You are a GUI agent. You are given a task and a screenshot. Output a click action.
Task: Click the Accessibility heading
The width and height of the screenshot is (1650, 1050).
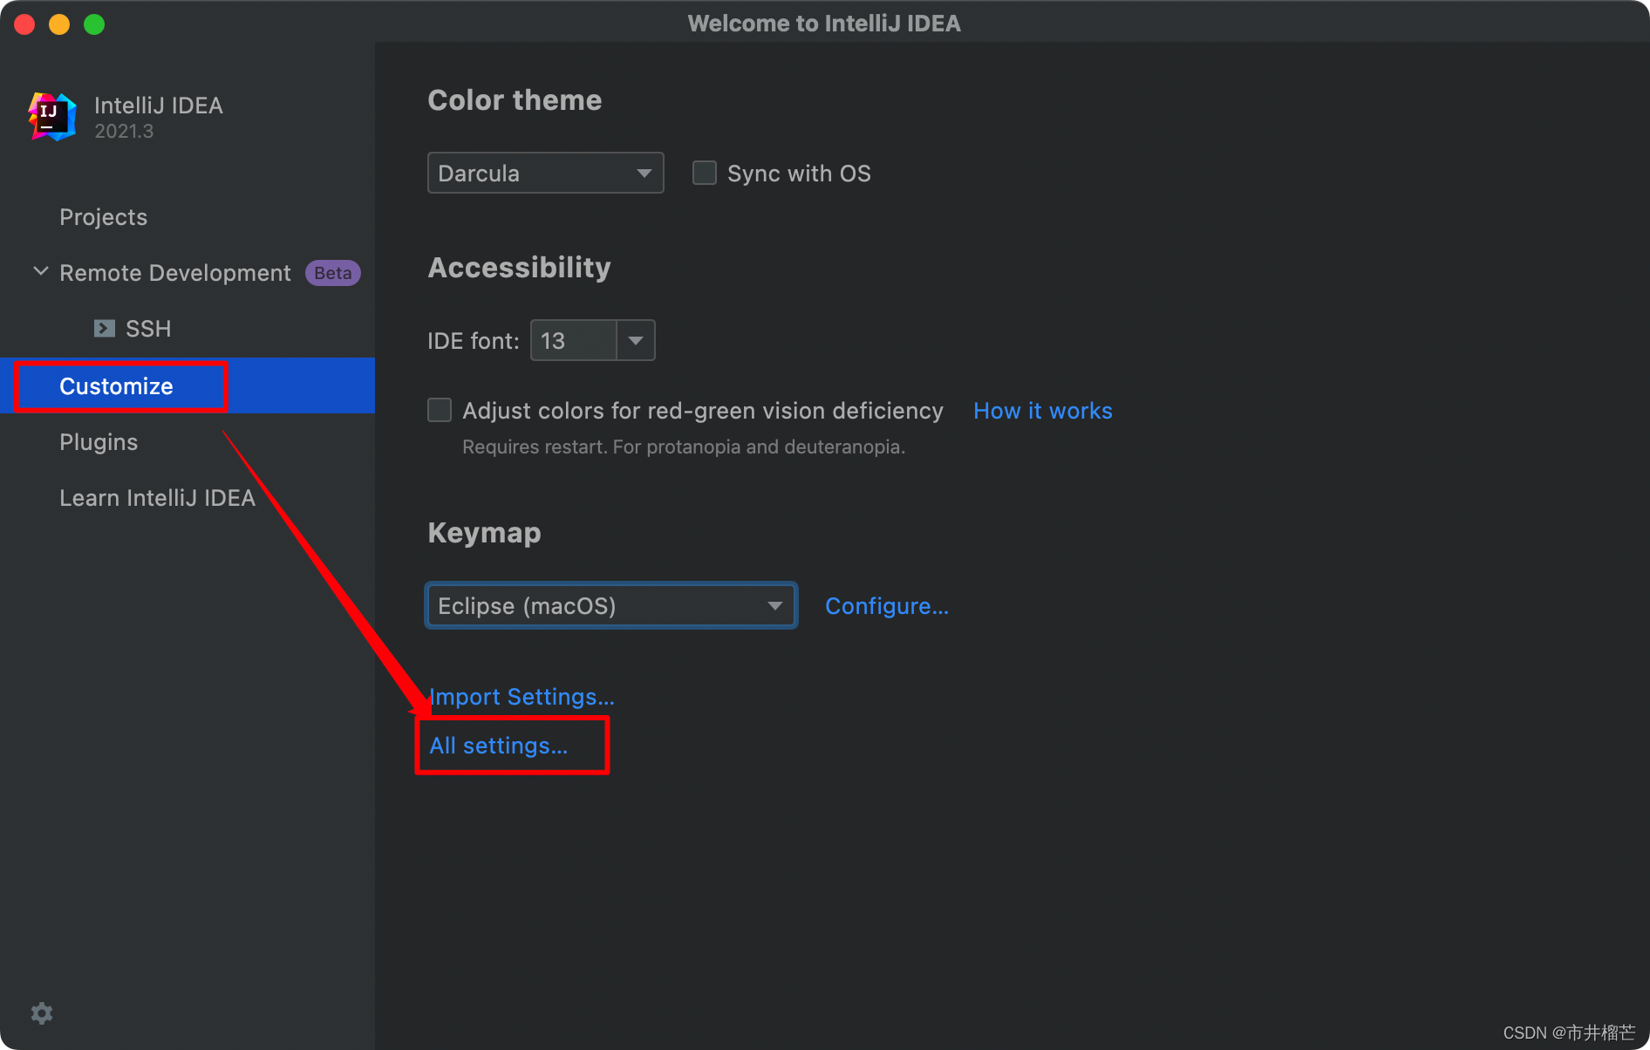(519, 268)
